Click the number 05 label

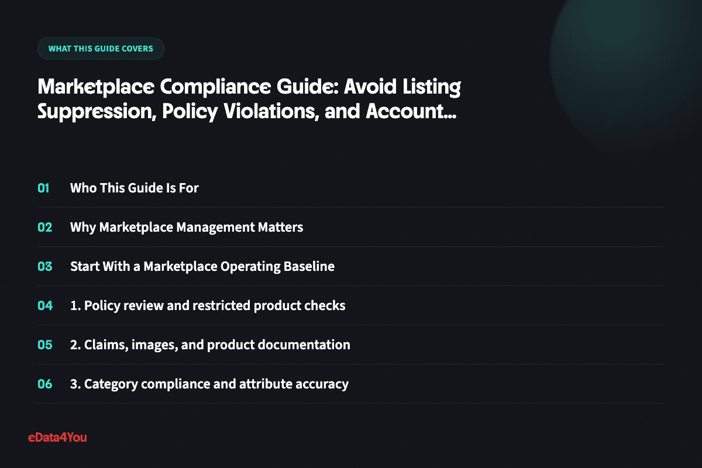tap(45, 345)
